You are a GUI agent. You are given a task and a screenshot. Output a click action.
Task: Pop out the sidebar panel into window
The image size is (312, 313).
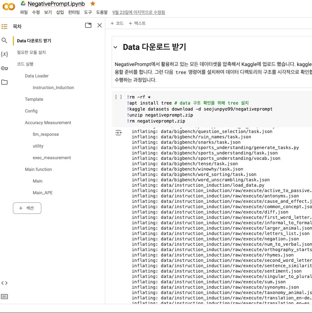tap(88, 25)
